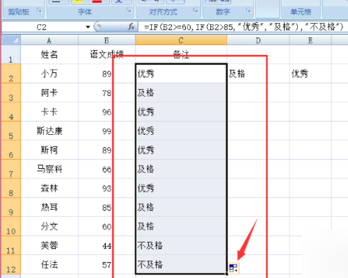This screenshot has height=278, width=348.
Task: Click score 96 in 卡卡's row
Action: (106, 112)
